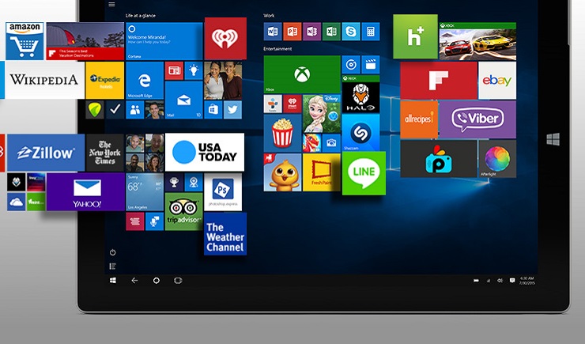Open the Flipboard red tile
Screen dimensions: 585x344
click(439, 80)
